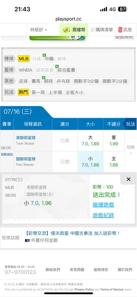Select the 熱門 play type

click(23, 92)
